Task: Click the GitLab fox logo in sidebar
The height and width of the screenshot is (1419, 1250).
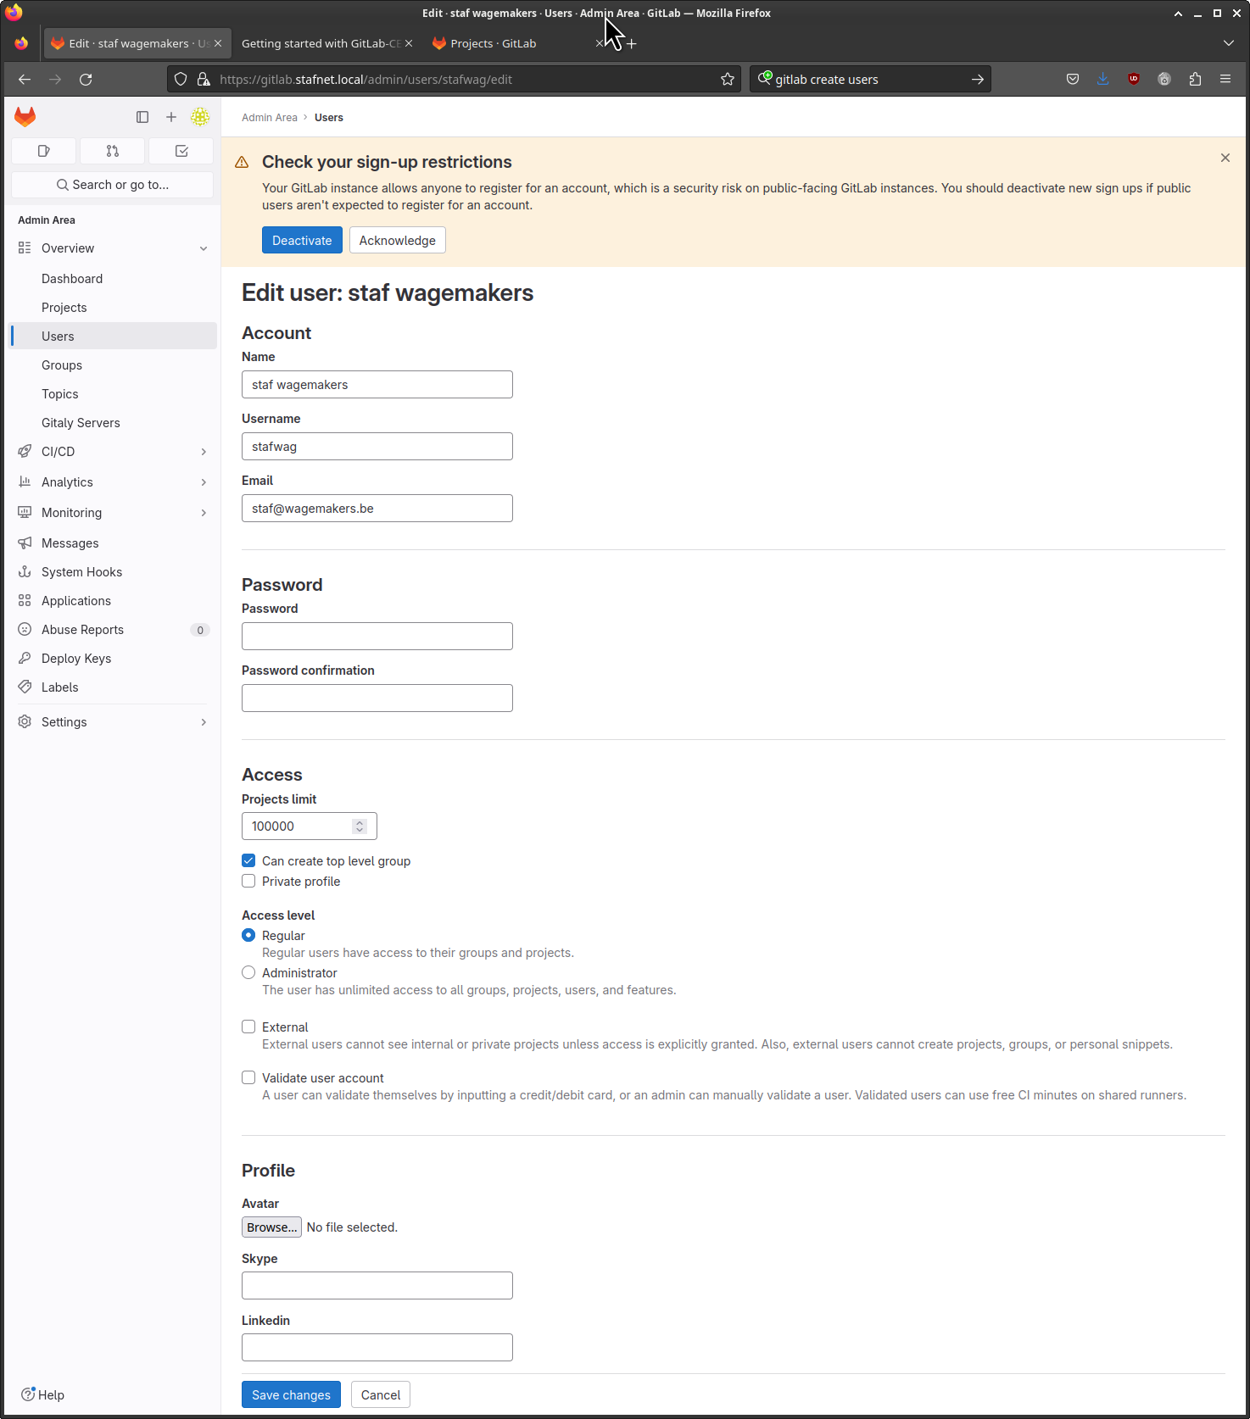Action: (x=25, y=117)
